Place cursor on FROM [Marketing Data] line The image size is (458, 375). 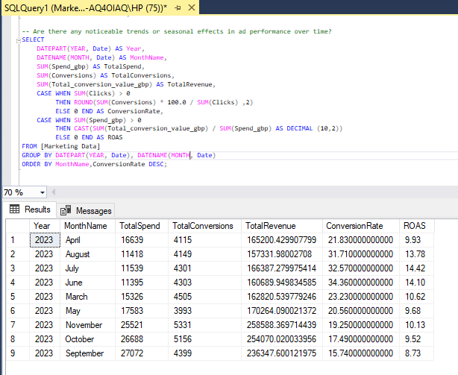click(60, 146)
